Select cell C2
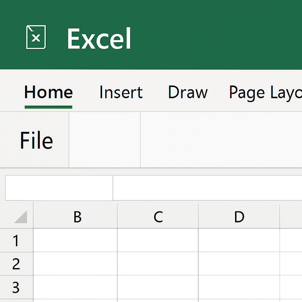302x302 pixels. (158, 264)
